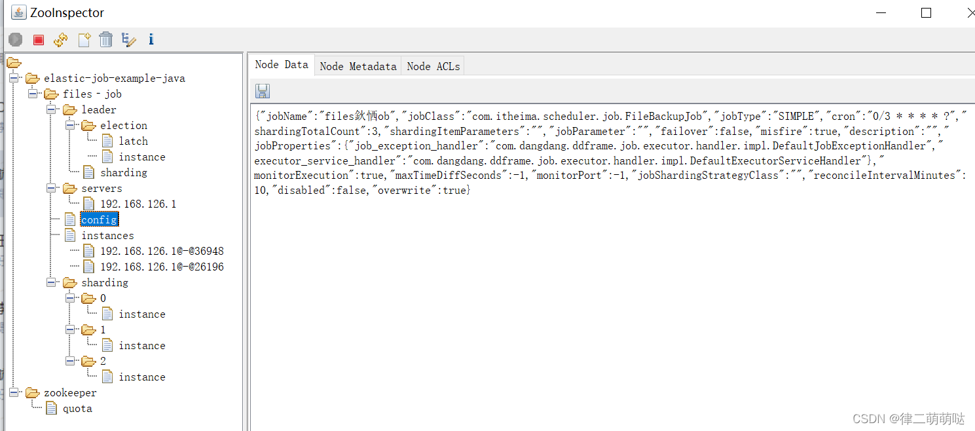Select the elastic-job-example-java label
This screenshot has width=975, height=431.
pyautogui.click(x=115, y=79)
